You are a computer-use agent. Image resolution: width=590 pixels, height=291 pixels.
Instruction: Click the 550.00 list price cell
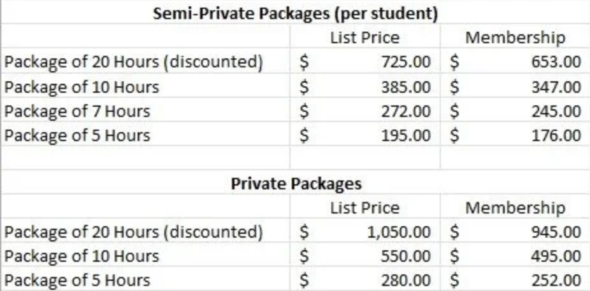pos(365,255)
